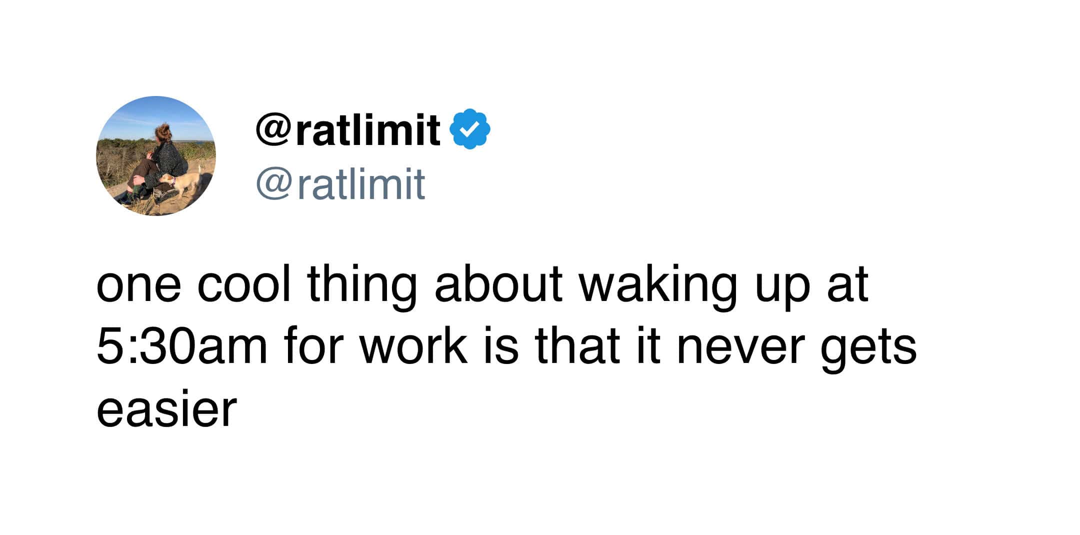Viewport: 1080px width, 535px height.
Task: Click the word "gets" in the tweet
Action: pyautogui.click(x=869, y=349)
